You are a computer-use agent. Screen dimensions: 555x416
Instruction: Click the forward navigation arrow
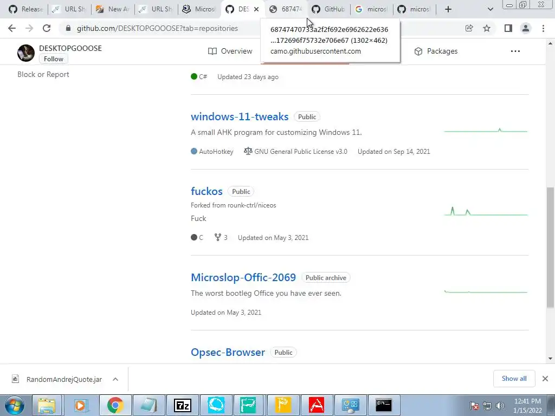coord(29,28)
